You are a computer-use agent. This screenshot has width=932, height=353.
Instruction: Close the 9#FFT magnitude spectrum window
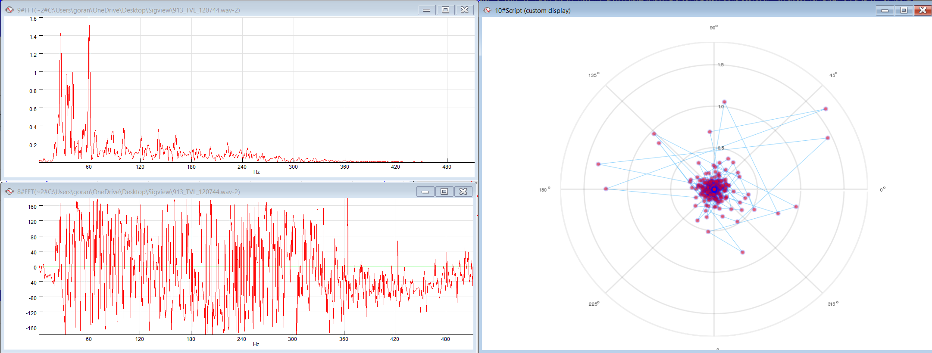(x=464, y=10)
